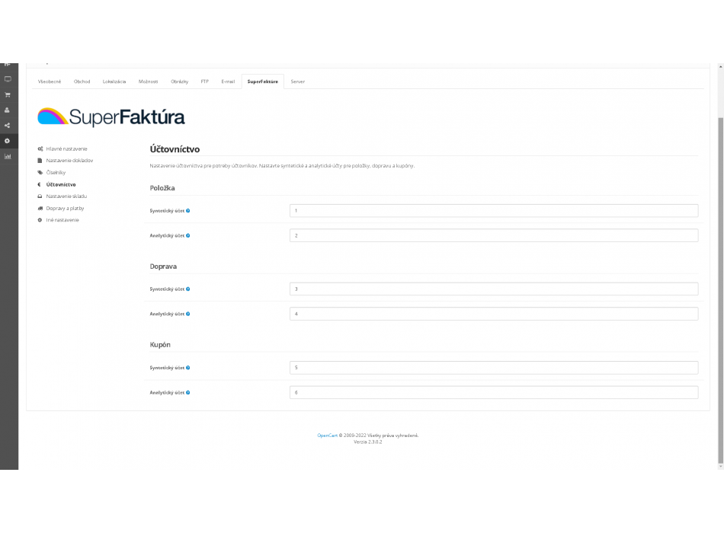This screenshot has width=724, height=533.
Task: Open Hlavné nastavenie settings section
Action: click(x=66, y=149)
